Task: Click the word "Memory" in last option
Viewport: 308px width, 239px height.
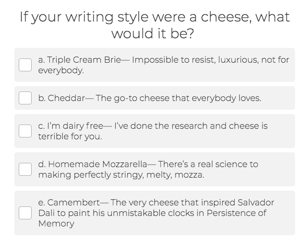Action: click(x=56, y=224)
